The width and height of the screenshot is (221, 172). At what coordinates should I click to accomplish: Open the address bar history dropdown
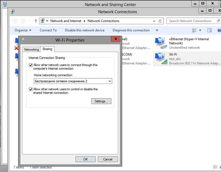click(154, 21)
